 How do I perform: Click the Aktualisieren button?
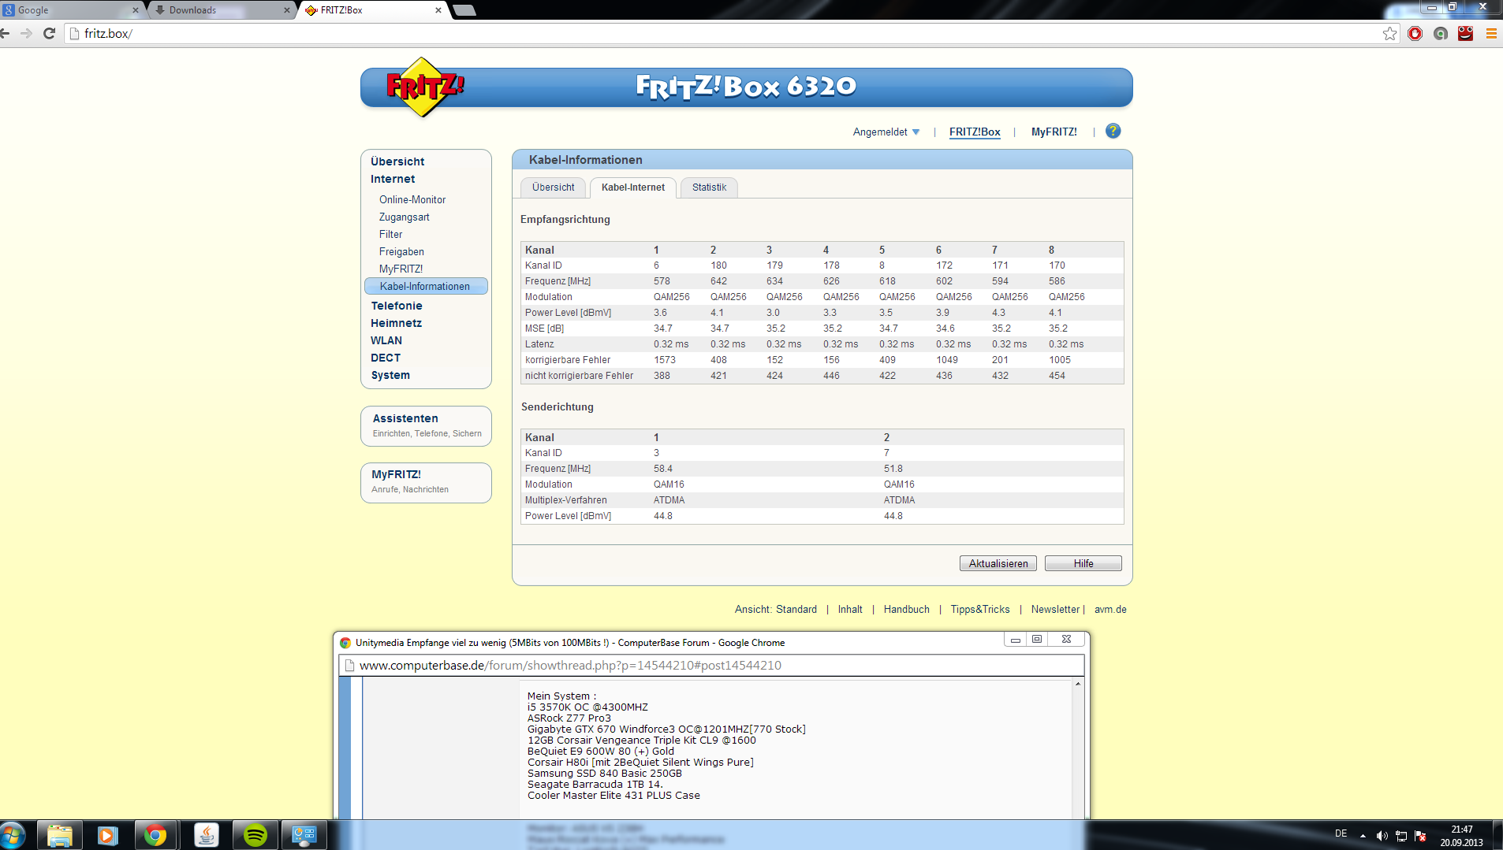pos(998,563)
